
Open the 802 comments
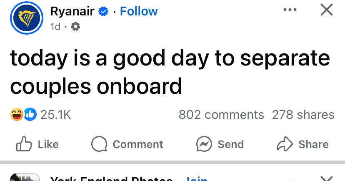click(221, 115)
